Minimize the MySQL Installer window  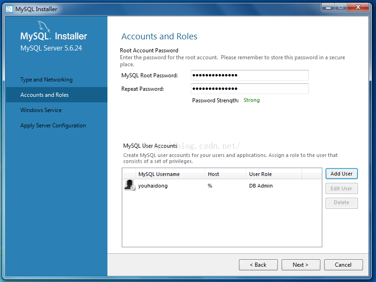click(328, 7)
